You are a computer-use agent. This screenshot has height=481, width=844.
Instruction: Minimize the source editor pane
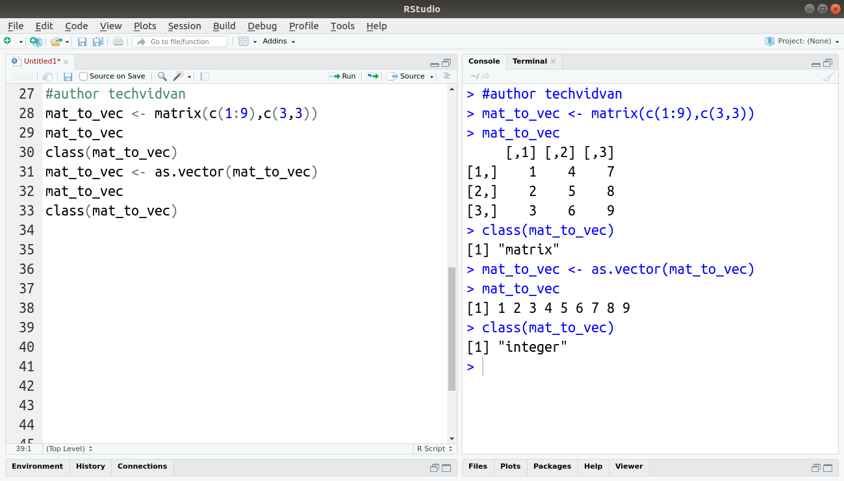coord(435,64)
